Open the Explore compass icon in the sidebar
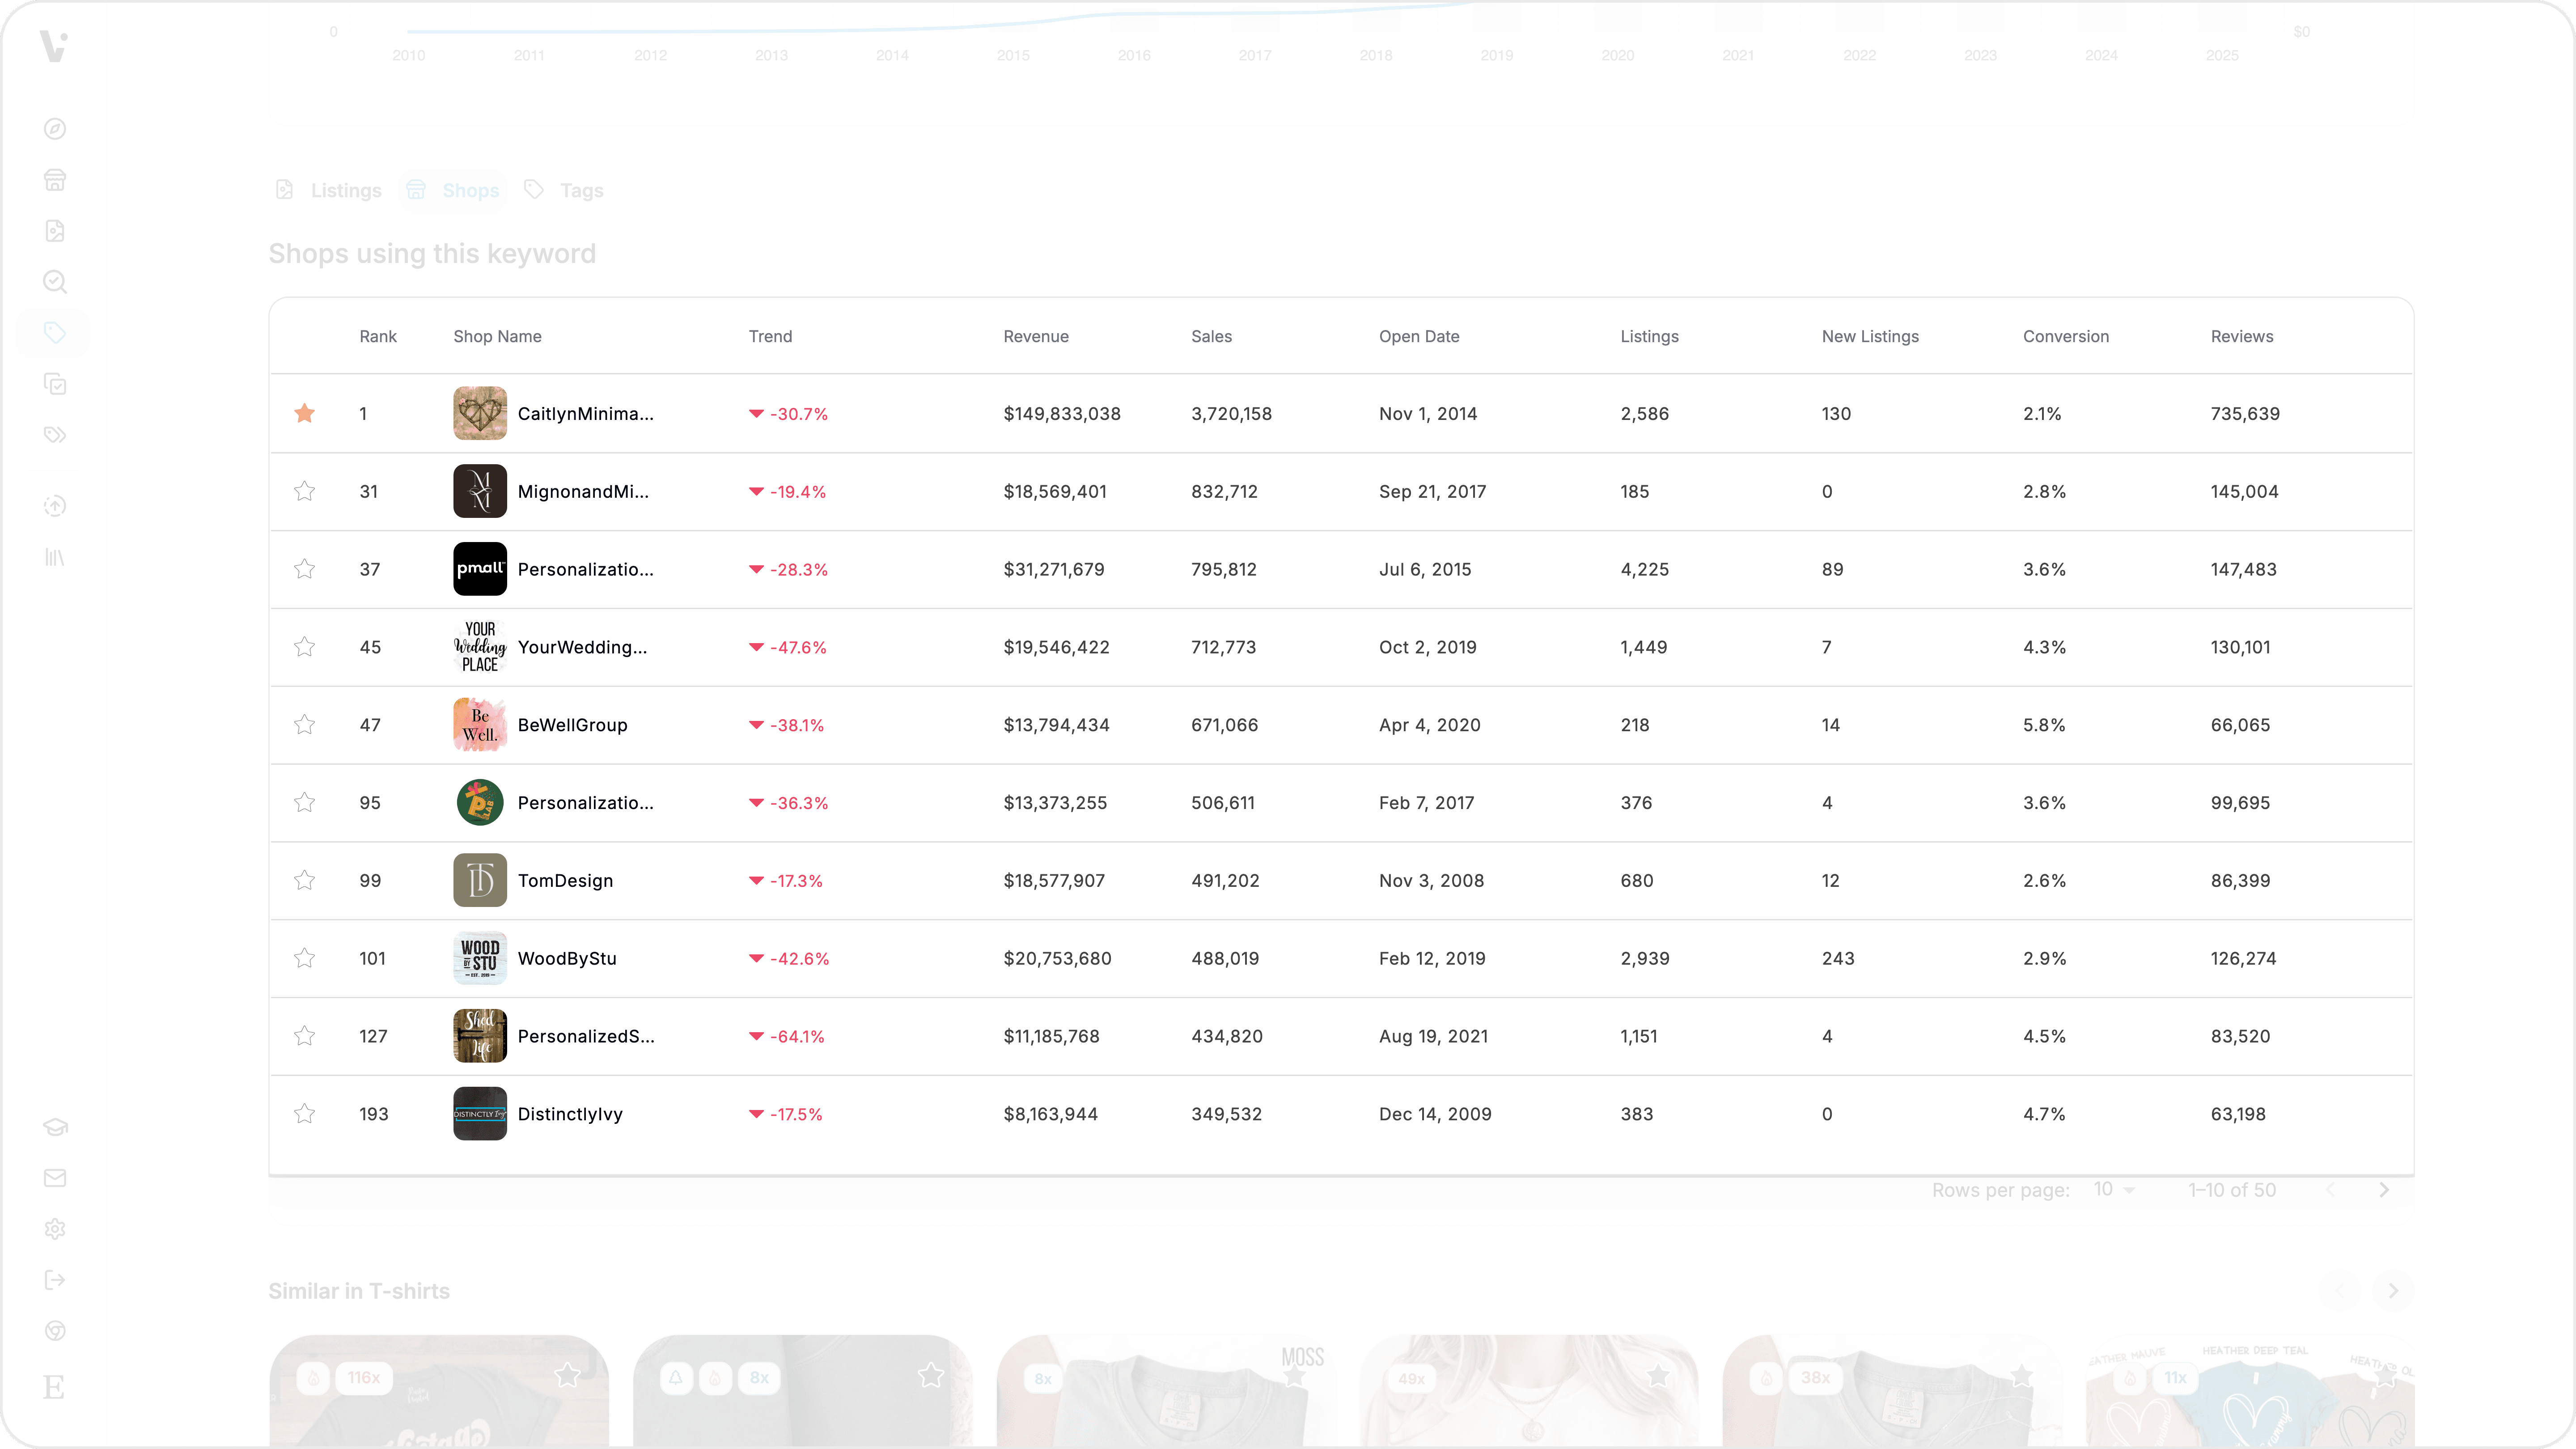Screen dimensions: 2576x1449 [55, 129]
